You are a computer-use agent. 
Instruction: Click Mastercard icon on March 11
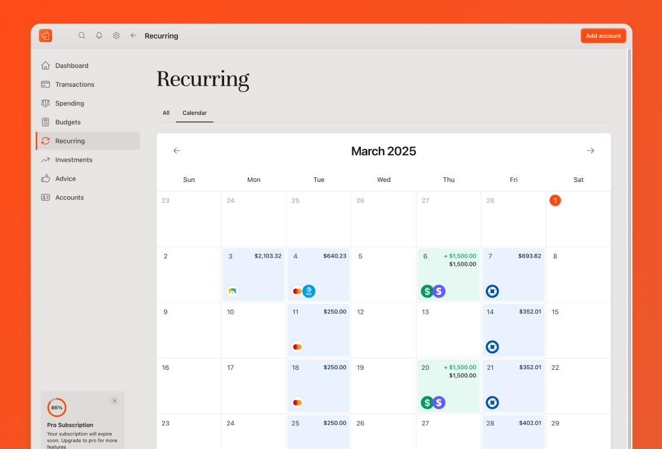coord(297,347)
